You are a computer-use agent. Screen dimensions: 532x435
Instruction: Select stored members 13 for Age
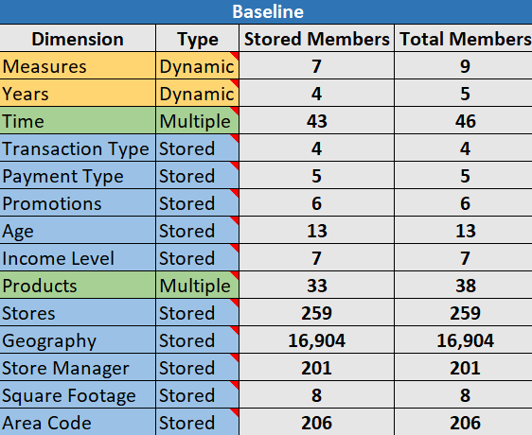pos(316,231)
